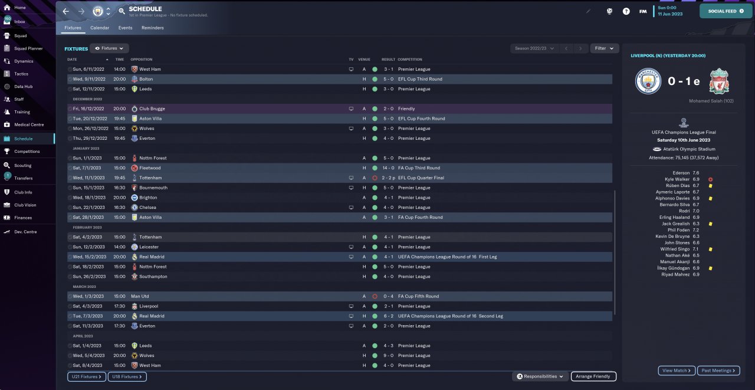Sort by the Date column header
The image size is (755, 390).
(72, 60)
